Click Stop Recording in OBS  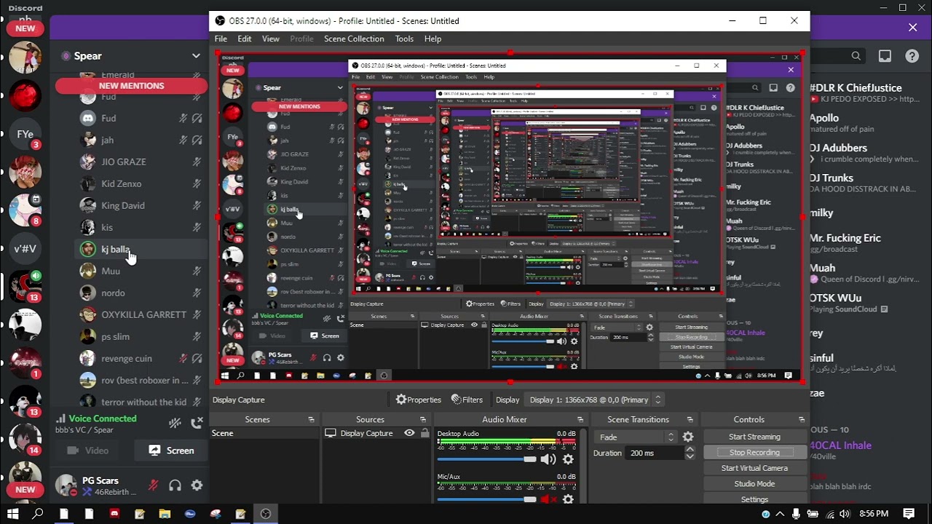coord(754,453)
